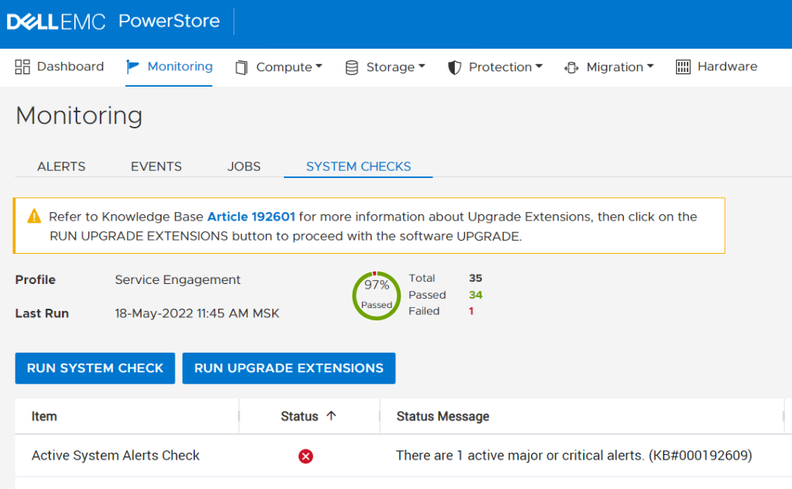Click the Compute copy-pages icon

click(x=242, y=67)
